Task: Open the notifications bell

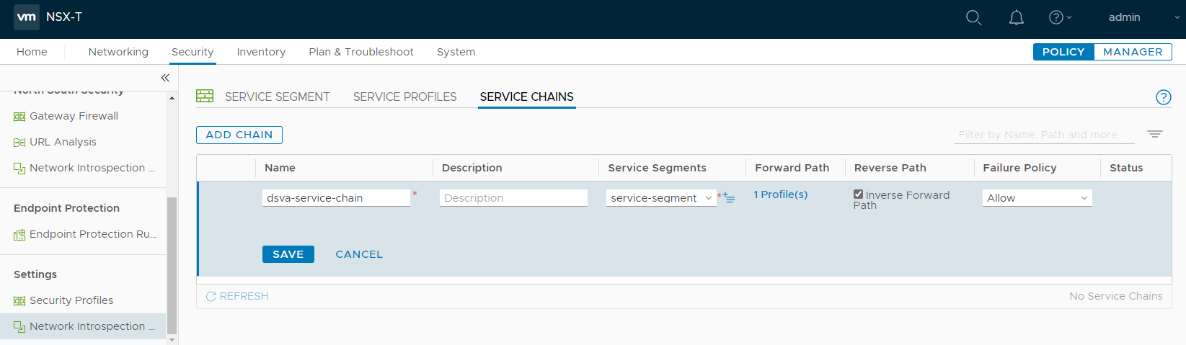Action: pos(1016,18)
